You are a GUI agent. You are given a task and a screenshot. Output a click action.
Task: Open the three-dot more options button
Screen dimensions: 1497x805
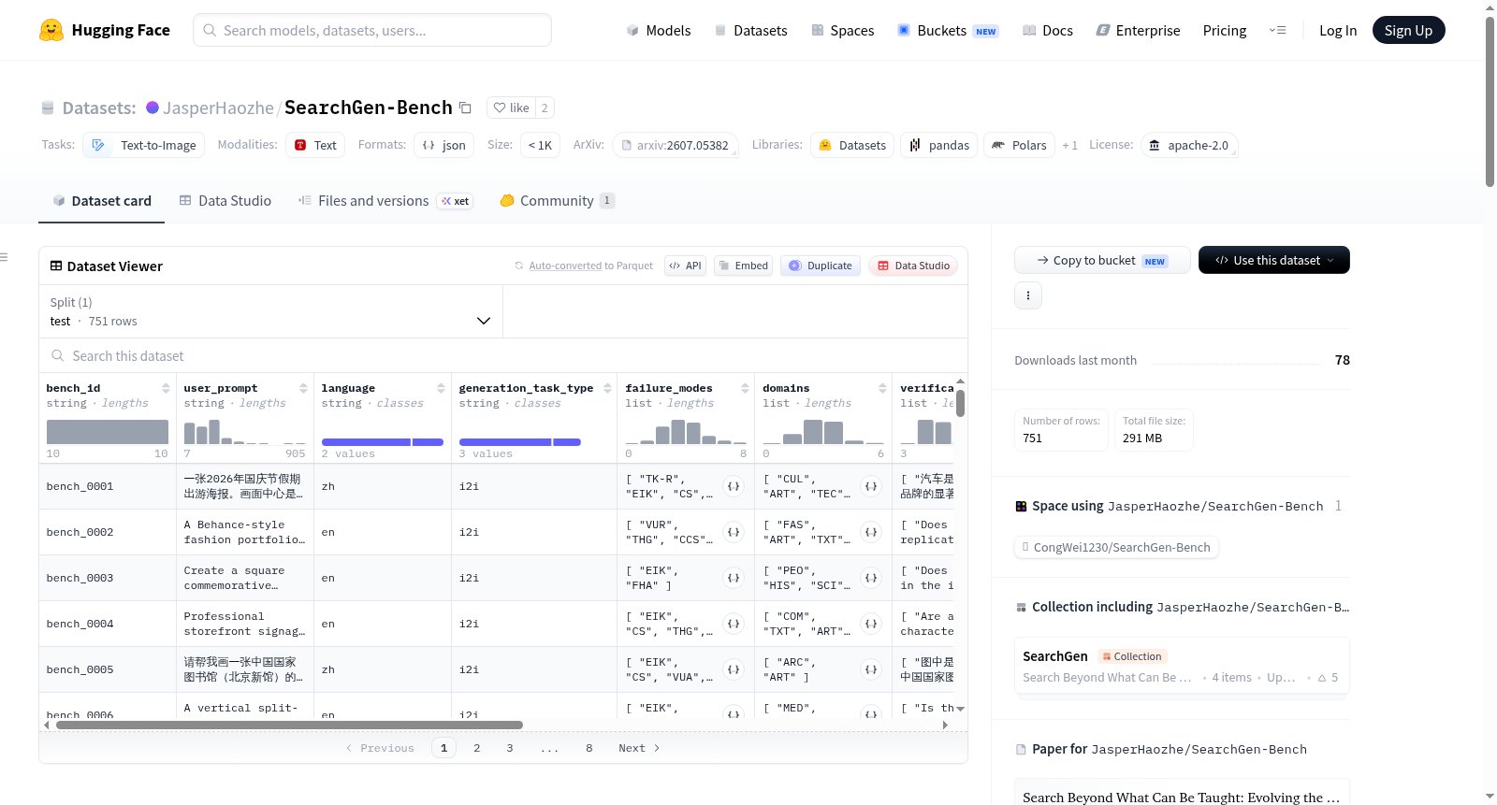coord(1028,295)
